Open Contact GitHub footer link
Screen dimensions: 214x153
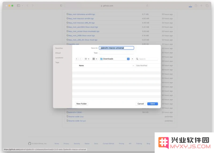tap(108, 144)
